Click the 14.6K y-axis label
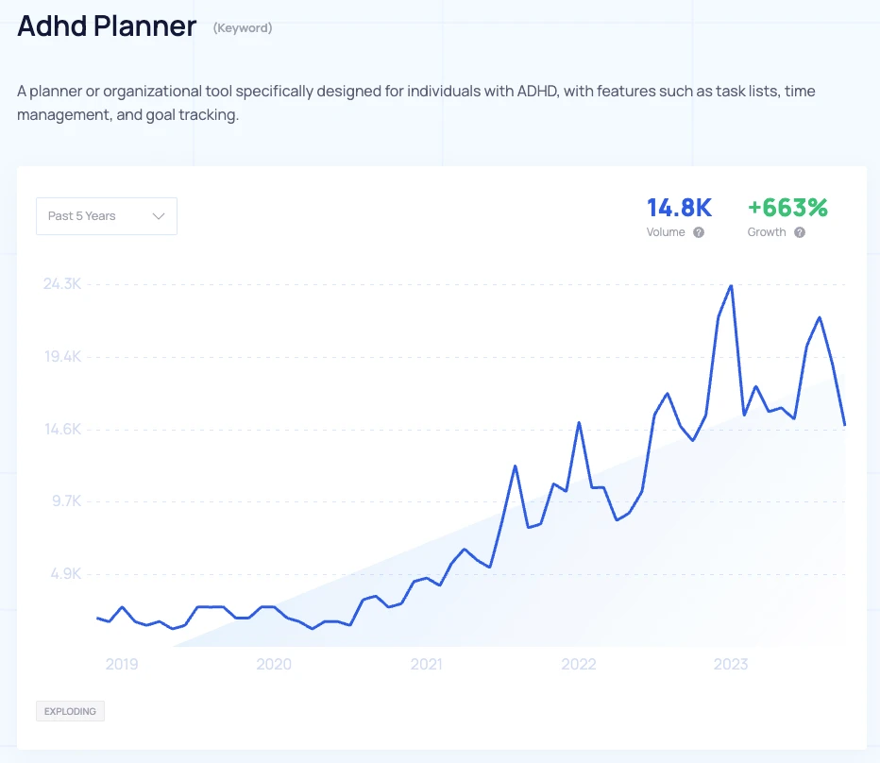This screenshot has height=763, width=880. click(x=62, y=430)
